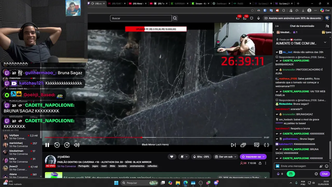332x187 pixels.
Task: Open the lulyfpps channel in the sidebar
Action: click(x=21, y=137)
